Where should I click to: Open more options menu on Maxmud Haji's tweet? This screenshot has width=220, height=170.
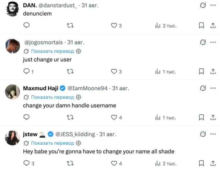[213, 88]
